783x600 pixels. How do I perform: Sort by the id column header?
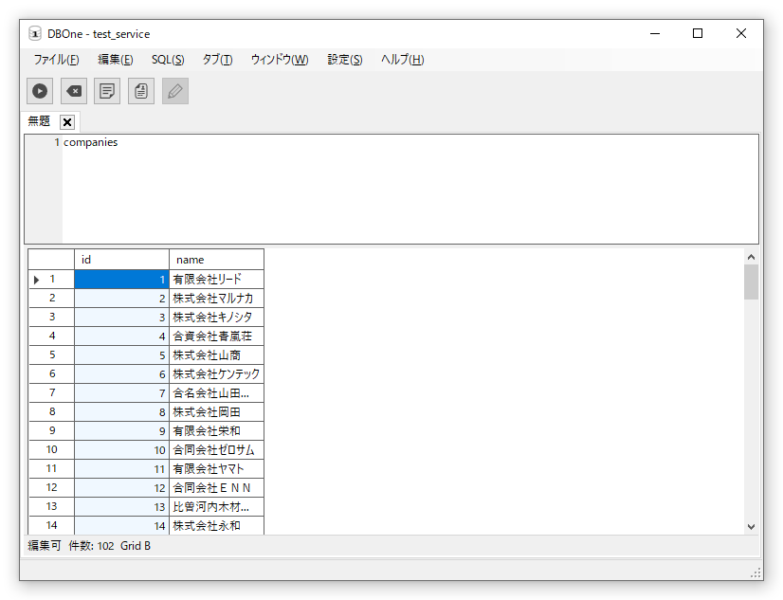[x=120, y=260]
